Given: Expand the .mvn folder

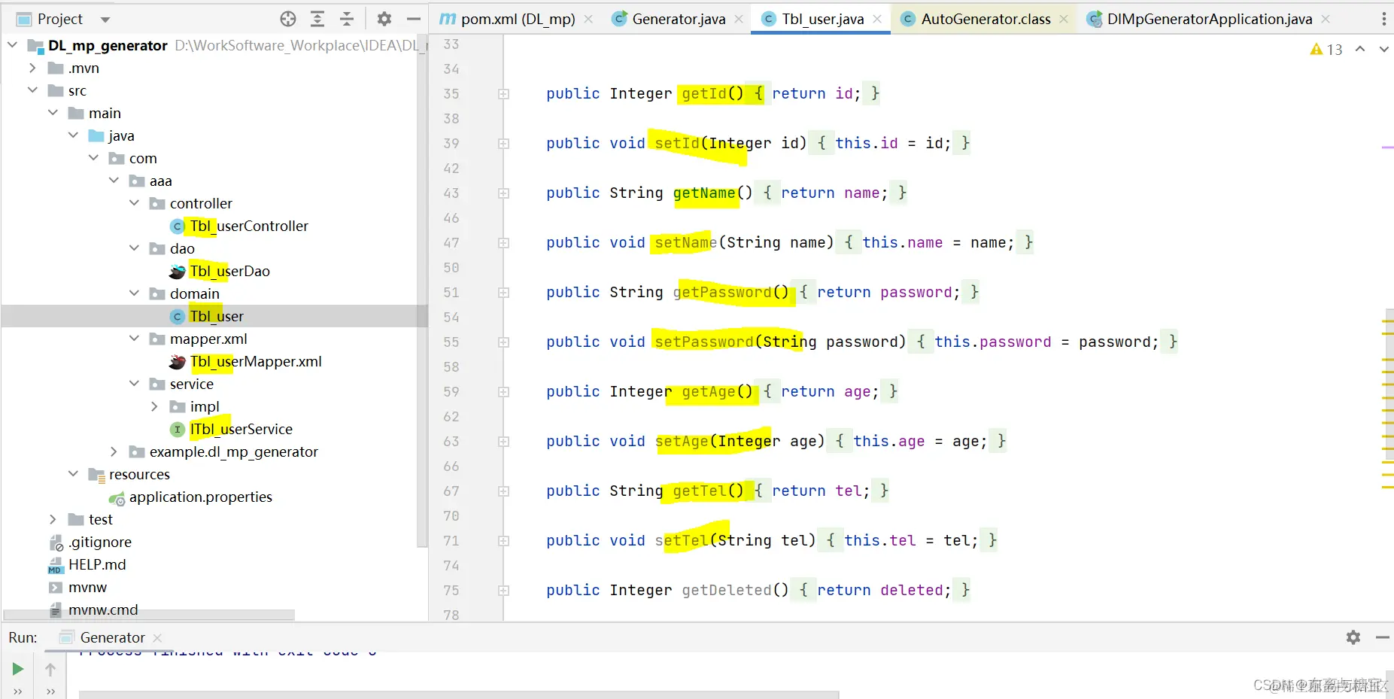Looking at the screenshot, I should coord(32,68).
